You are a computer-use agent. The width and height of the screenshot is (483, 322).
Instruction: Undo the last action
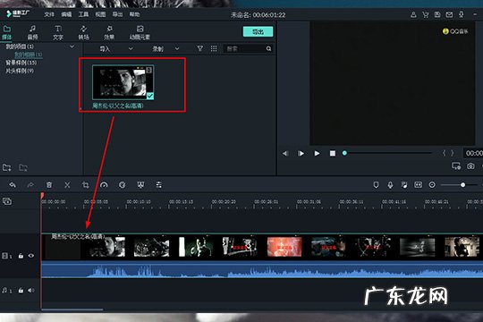[x=13, y=185]
